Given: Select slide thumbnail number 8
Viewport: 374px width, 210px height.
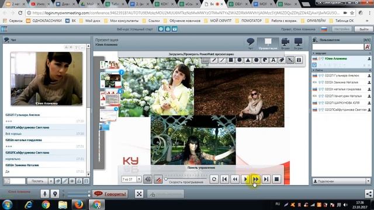Looking at the screenshot, I should pos(110,99).
